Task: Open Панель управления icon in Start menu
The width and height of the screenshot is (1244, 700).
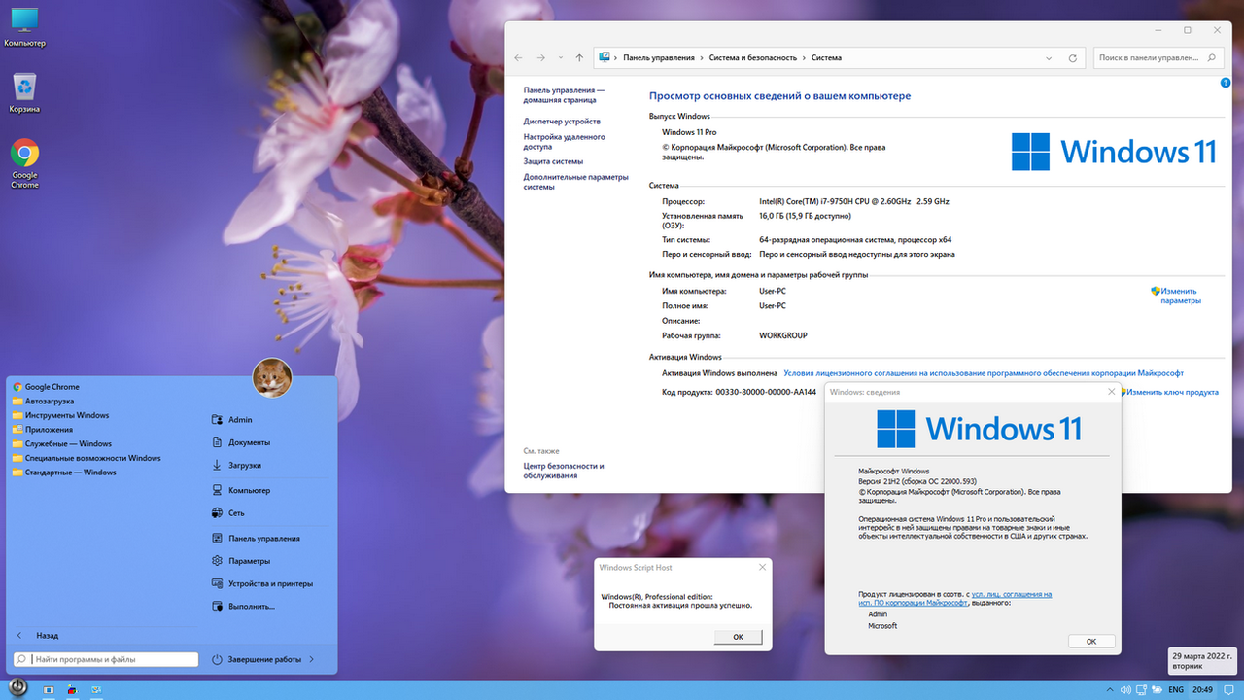Action: (217, 539)
